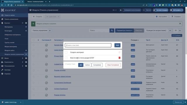Toggle published state of Content Dashboard

tap(46, 89)
